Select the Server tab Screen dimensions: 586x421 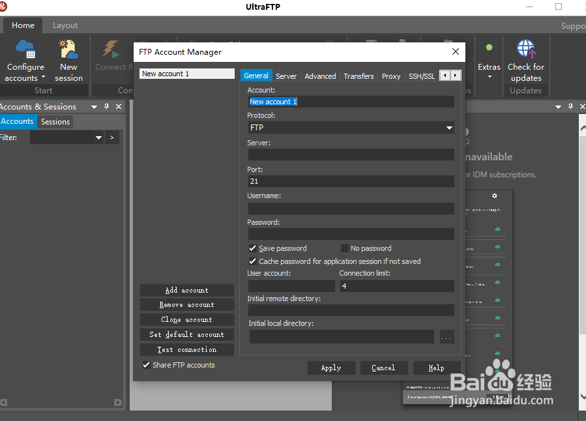pyautogui.click(x=286, y=76)
